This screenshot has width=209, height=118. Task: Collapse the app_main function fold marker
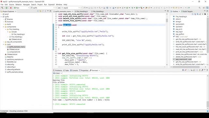click(57, 25)
